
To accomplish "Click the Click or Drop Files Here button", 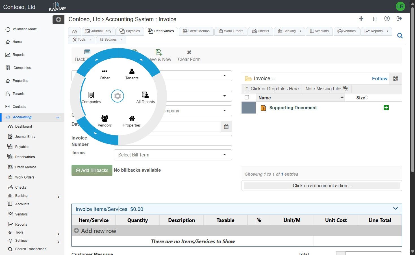I will (272, 89).
